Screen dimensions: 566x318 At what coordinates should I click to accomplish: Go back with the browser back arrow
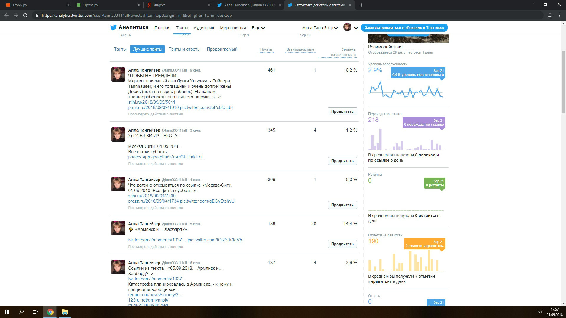[x=6, y=15]
